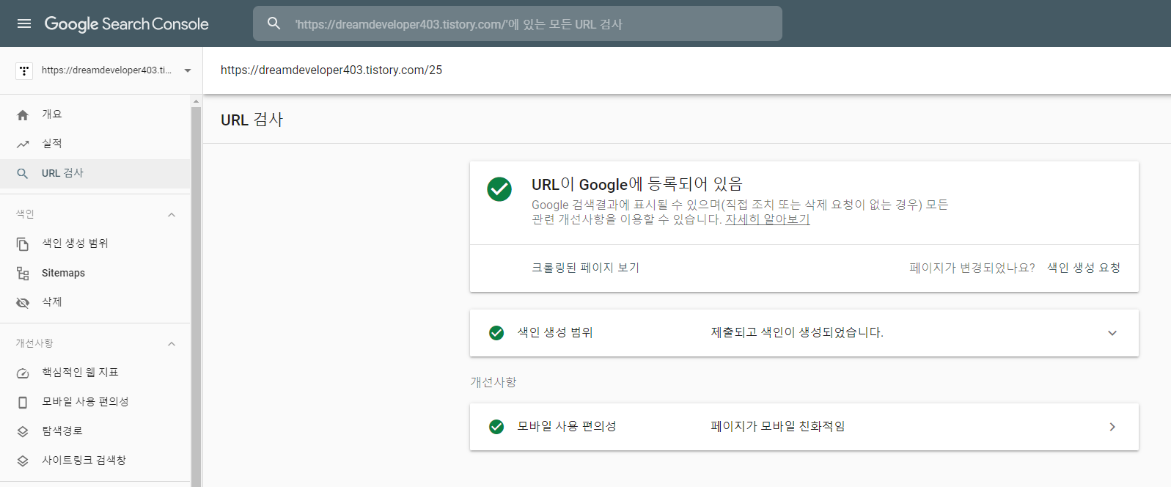The image size is (1171, 487).
Task: Collapse the 색인 section chevron
Action: (172, 215)
